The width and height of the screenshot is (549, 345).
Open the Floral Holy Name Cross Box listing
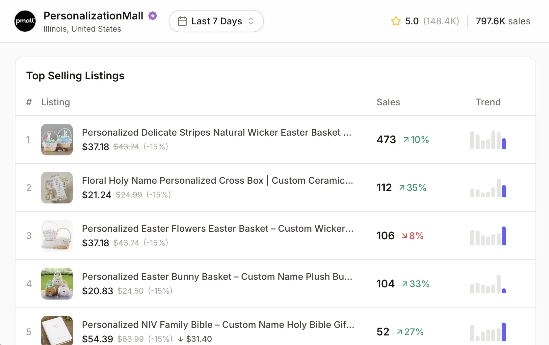[218, 180]
